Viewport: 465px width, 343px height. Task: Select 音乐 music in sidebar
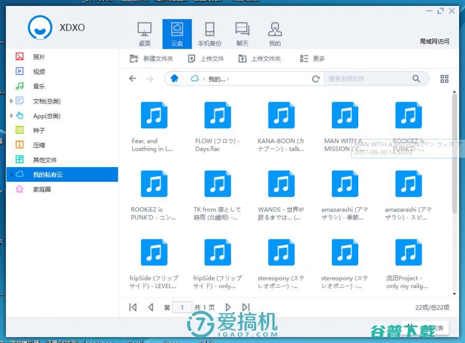coord(62,86)
